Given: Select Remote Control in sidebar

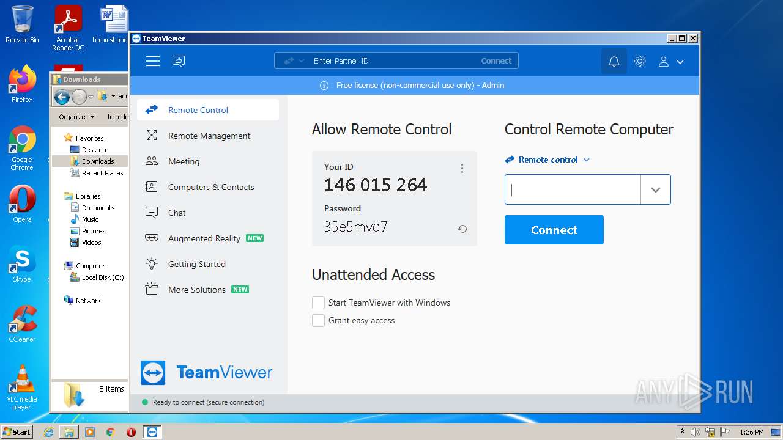Looking at the screenshot, I should [x=208, y=110].
